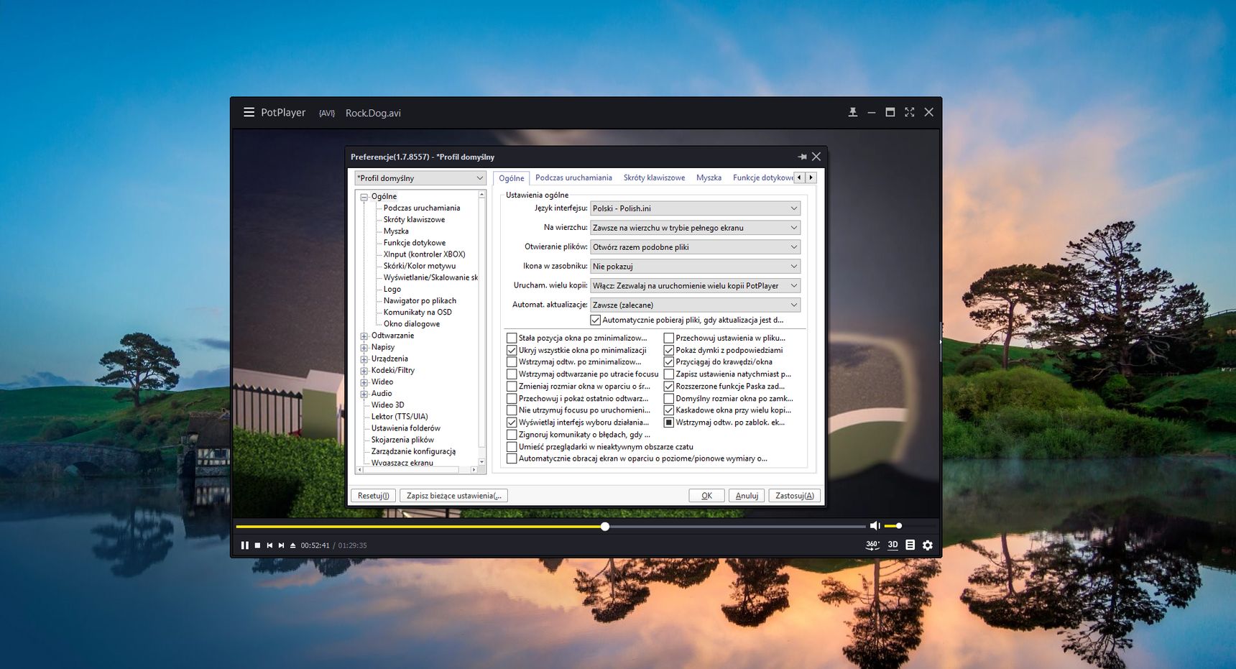Open the player settings gear
This screenshot has width=1236, height=669.
[928, 545]
